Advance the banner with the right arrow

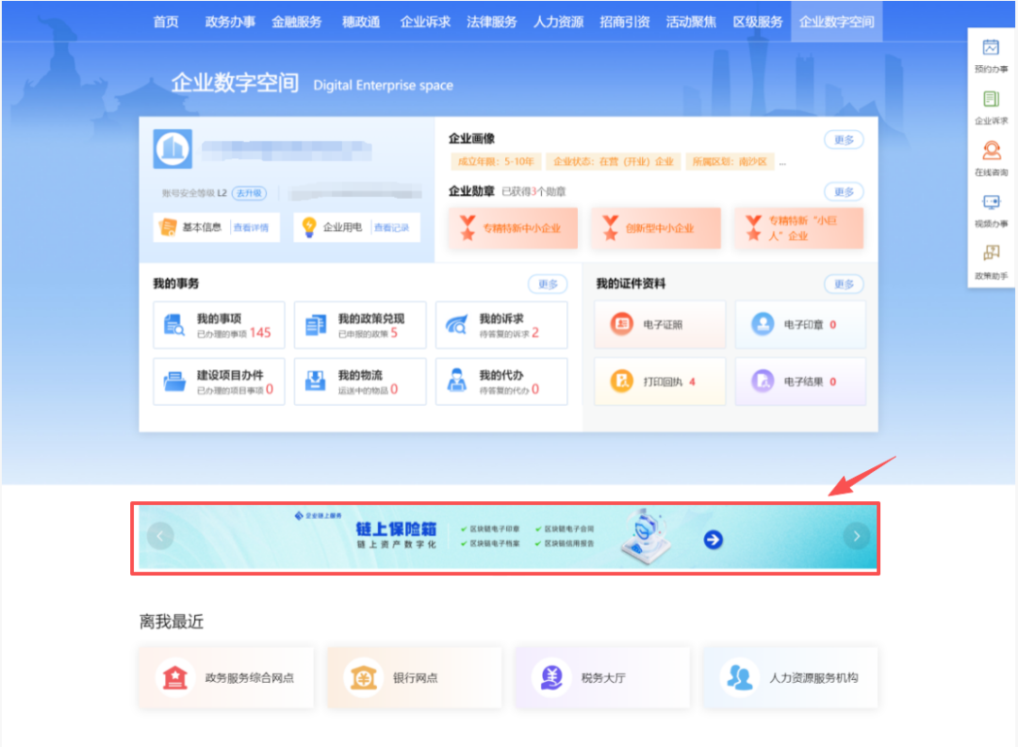[x=856, y=536]
